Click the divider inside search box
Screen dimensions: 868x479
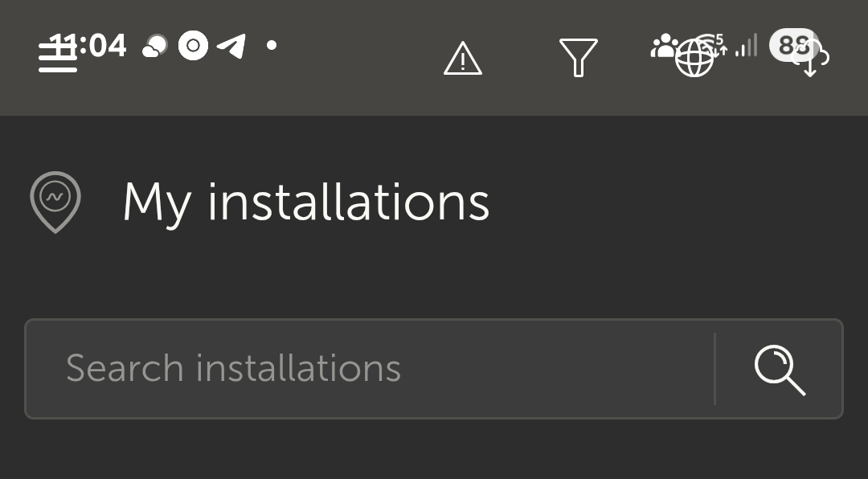pos(714,369)
